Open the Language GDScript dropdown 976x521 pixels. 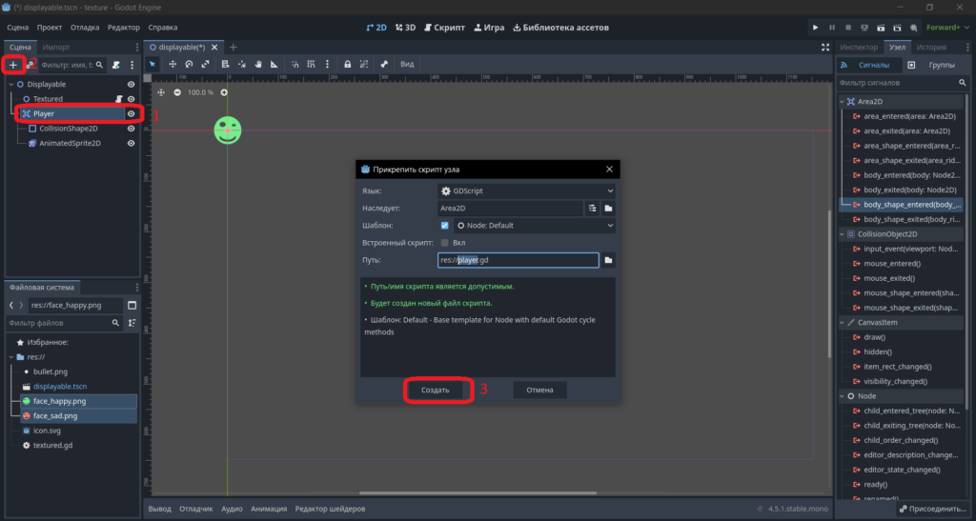526,190
